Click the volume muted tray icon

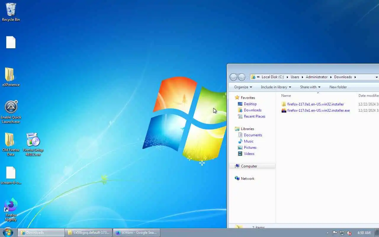(x=349, y=233)
